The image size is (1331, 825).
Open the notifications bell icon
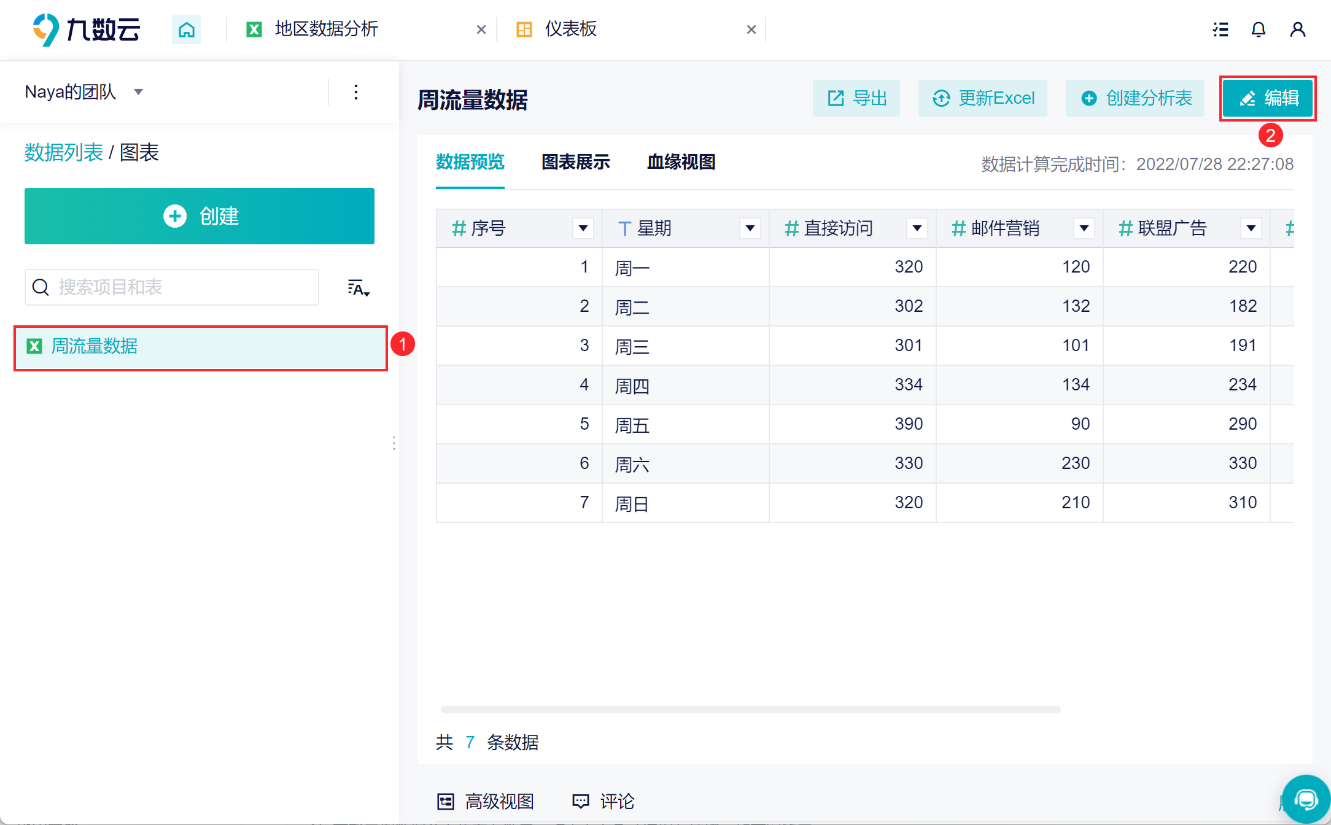1258,29
